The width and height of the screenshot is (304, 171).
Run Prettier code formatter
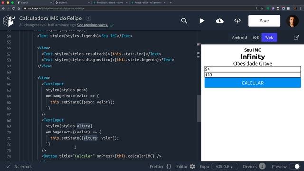[157, 167]
